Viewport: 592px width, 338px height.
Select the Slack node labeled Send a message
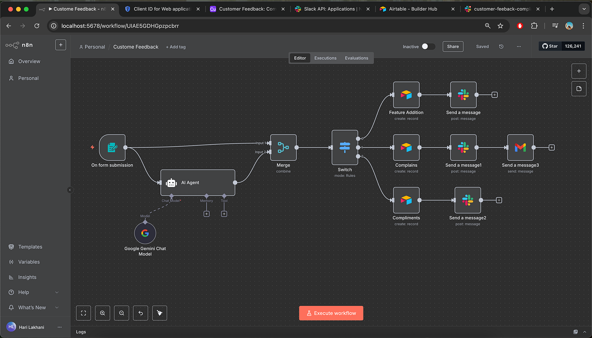coord(463,95)
